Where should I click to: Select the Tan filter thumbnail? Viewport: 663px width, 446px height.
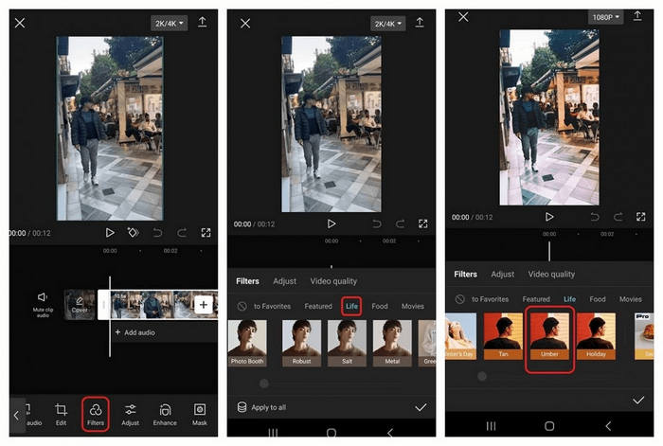point(504,338)
